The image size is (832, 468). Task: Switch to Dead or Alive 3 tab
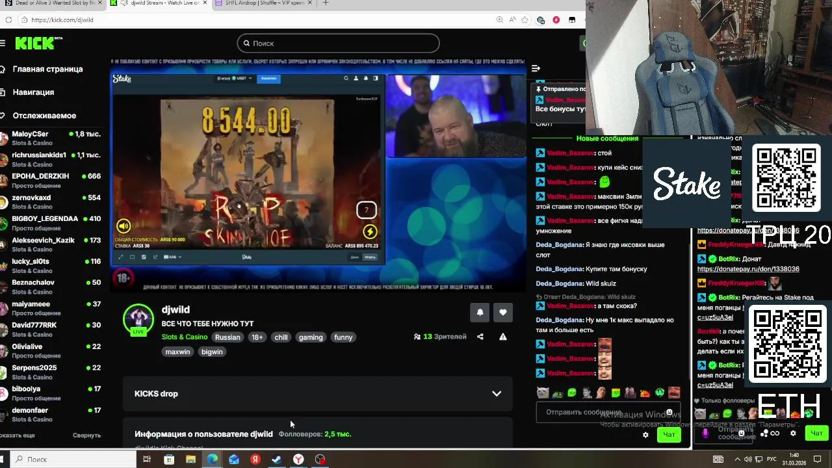[x=52, y=3]
